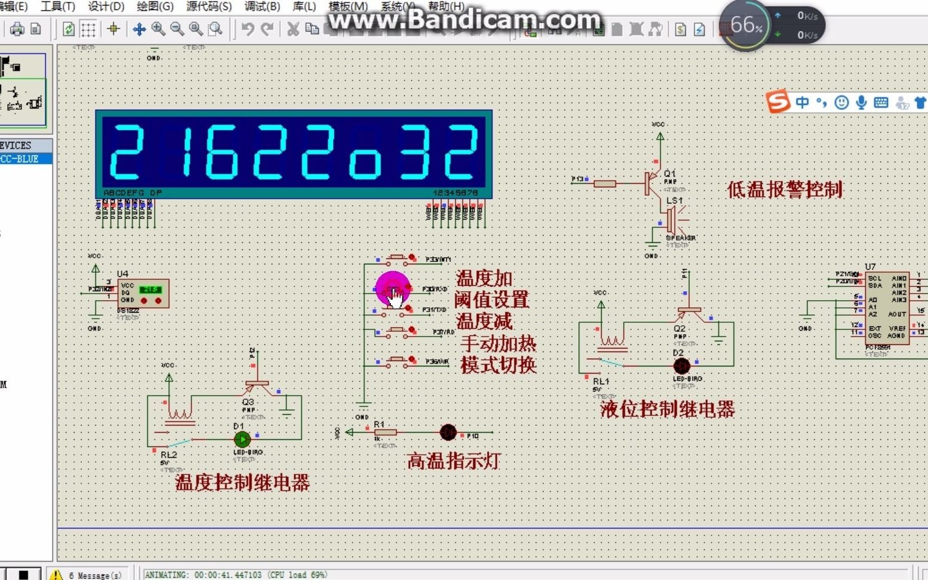This screenshot has height=580, width=928.
Task: Click the Undo arrow icon
Action: point(248,29)
